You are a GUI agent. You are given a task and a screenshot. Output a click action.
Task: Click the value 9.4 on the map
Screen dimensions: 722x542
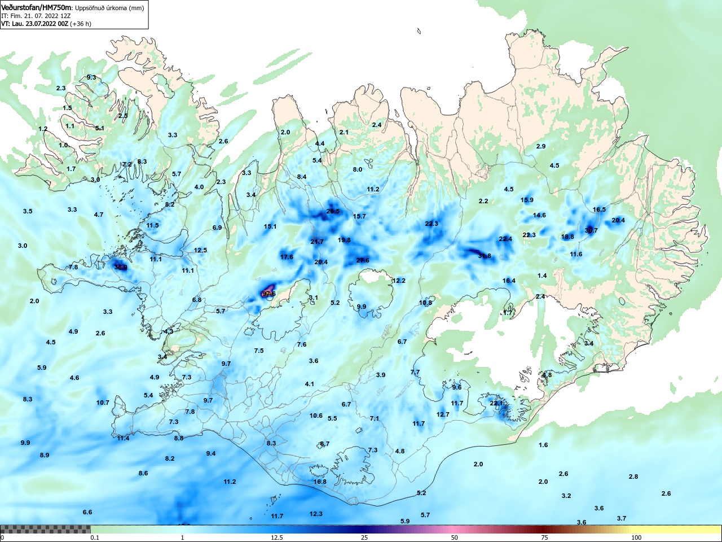point(211,453)
